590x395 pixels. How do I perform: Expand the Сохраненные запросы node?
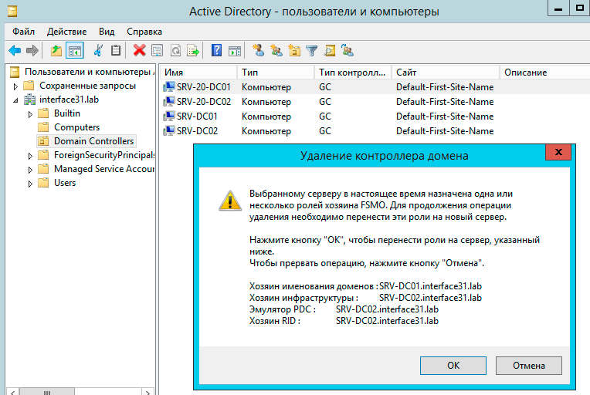[15, 86]
